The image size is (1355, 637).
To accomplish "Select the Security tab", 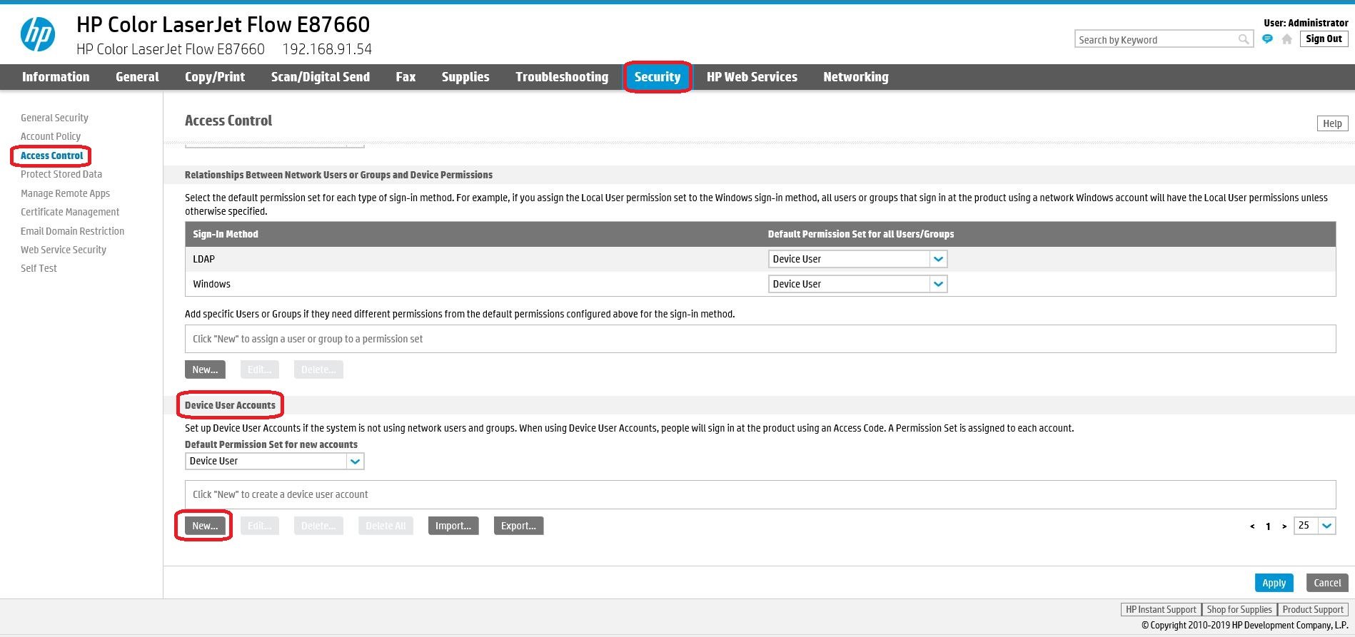I will (x=658, y=77).
